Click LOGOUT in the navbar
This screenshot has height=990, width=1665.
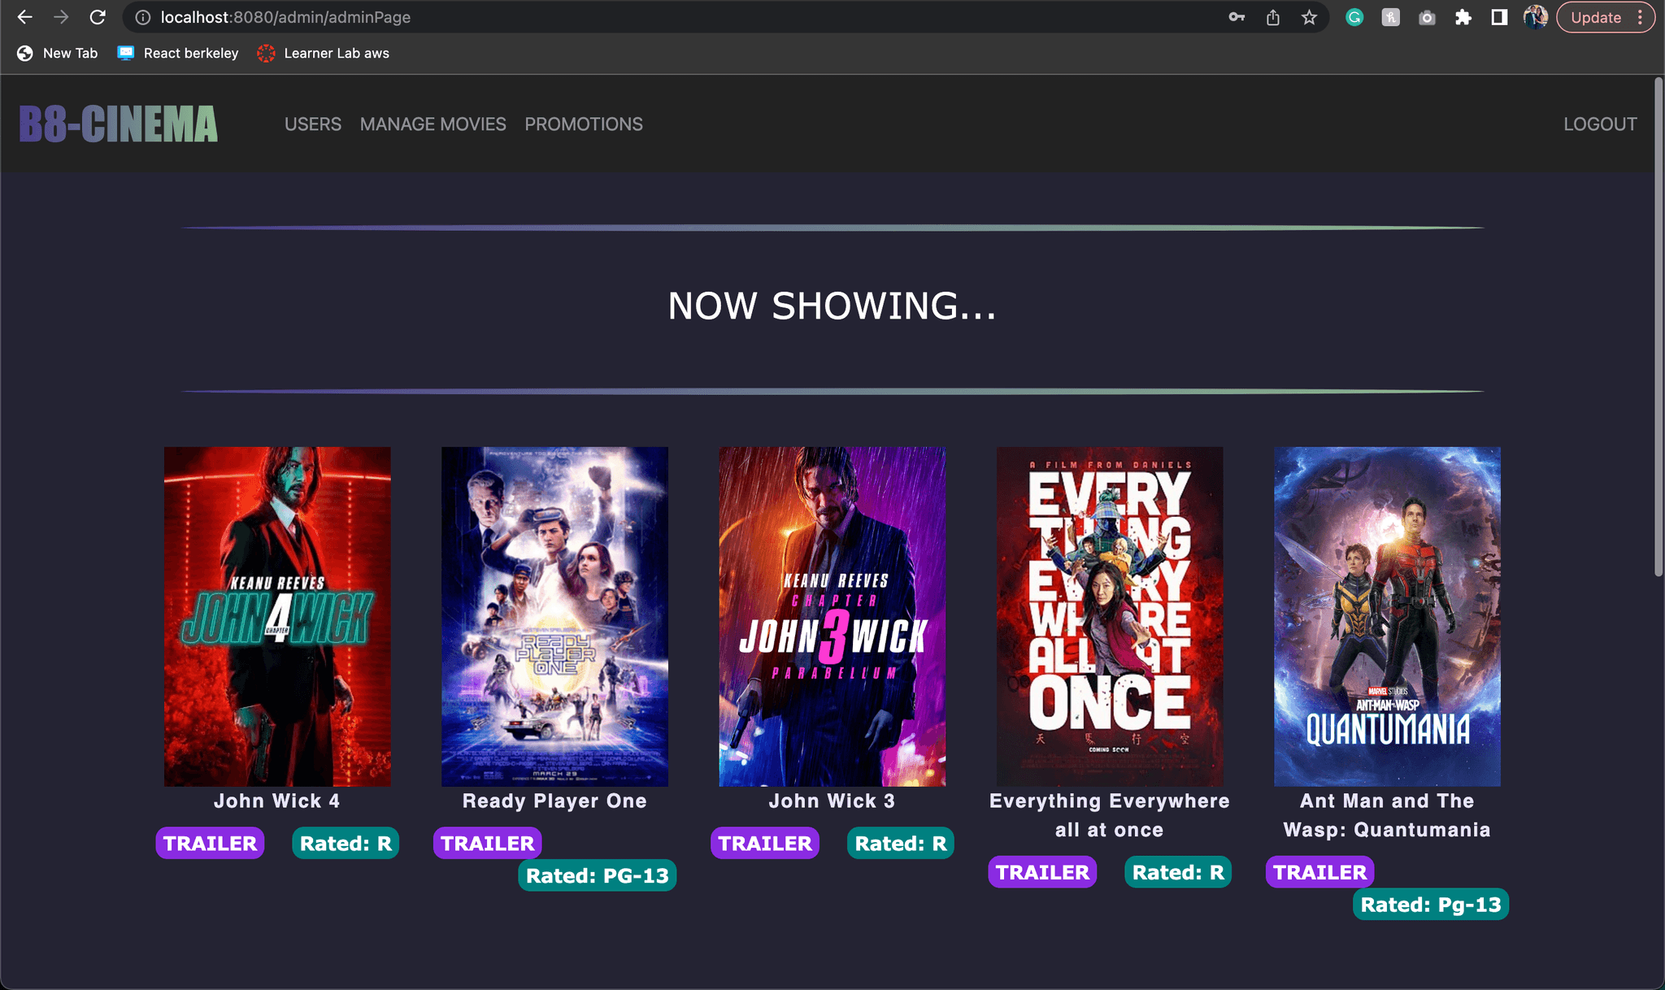(1600, 124)
